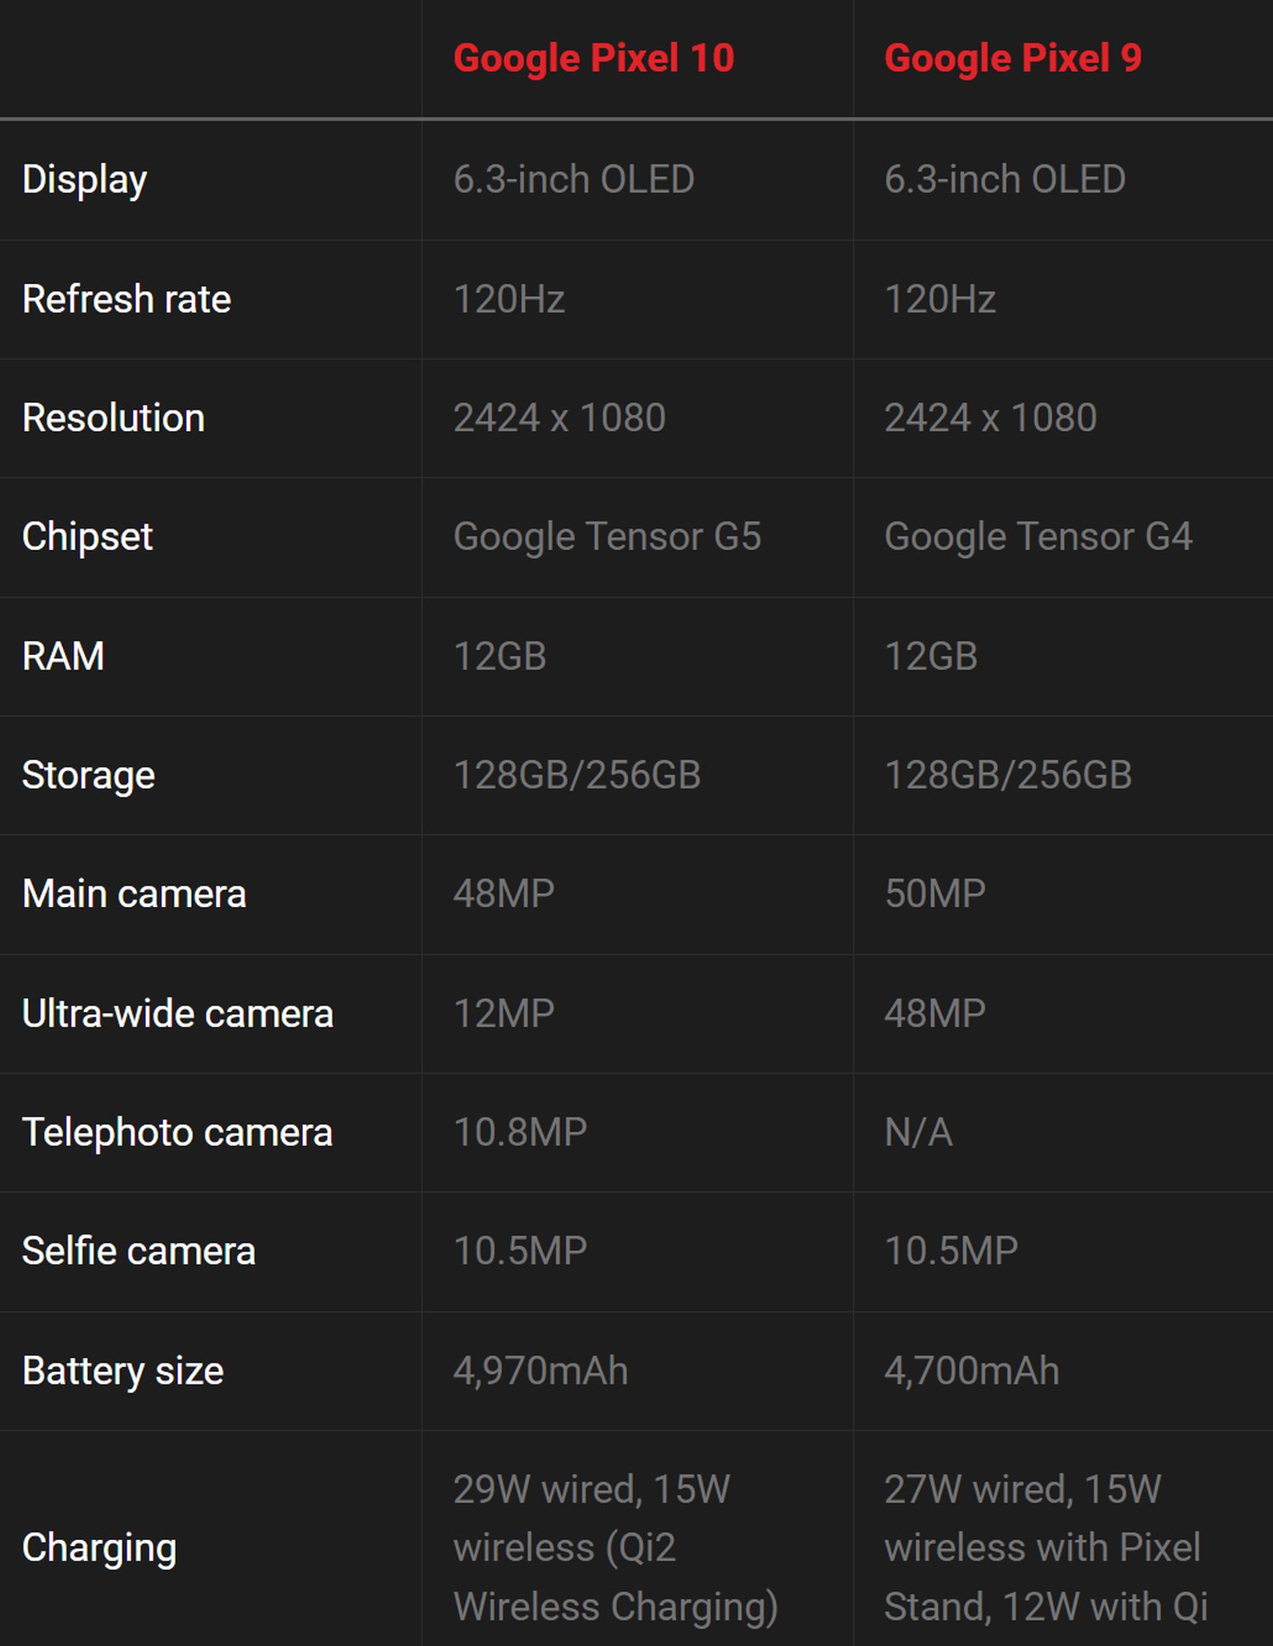
Task: Select the 4,970mAh battery value
Action: tap(541, 1371)
